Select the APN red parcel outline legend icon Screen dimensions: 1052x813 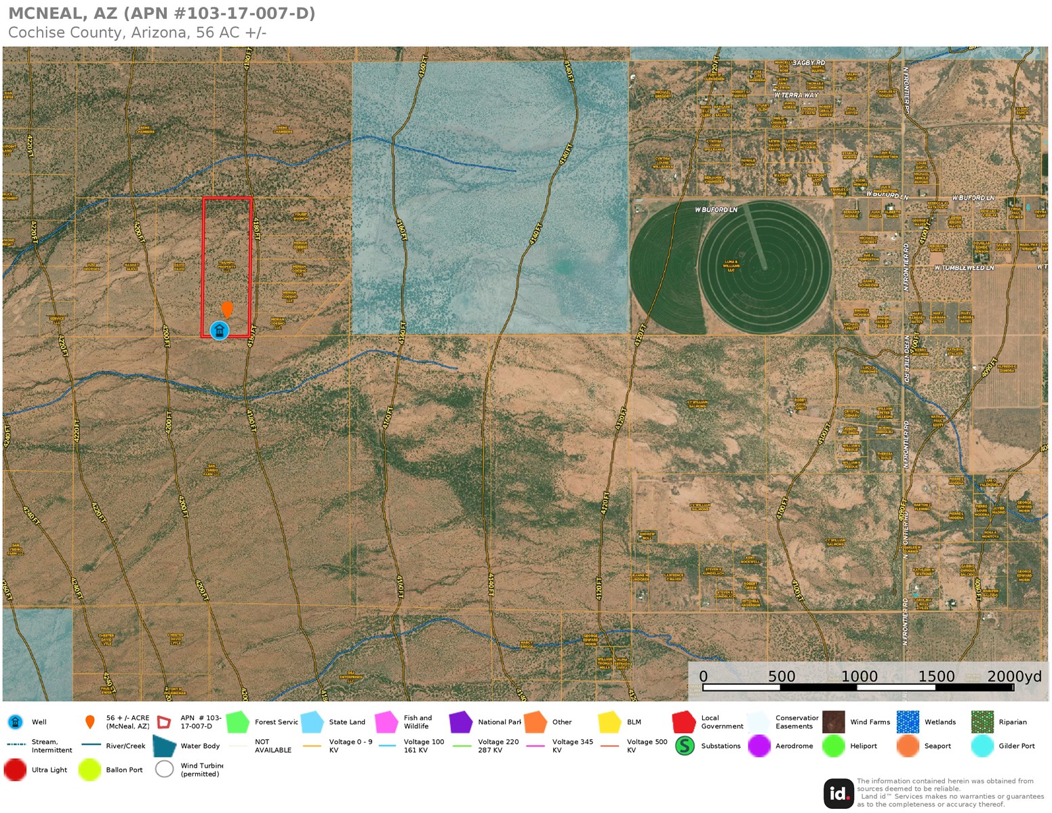[164, 722]
